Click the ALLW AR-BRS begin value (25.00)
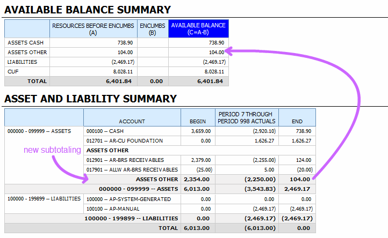 204,169
